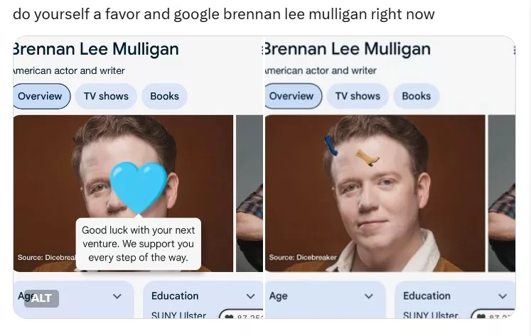This screenshot has width=531, height=336.
Task: Select TV shows tab in left panel
Action: coord(106,96)
